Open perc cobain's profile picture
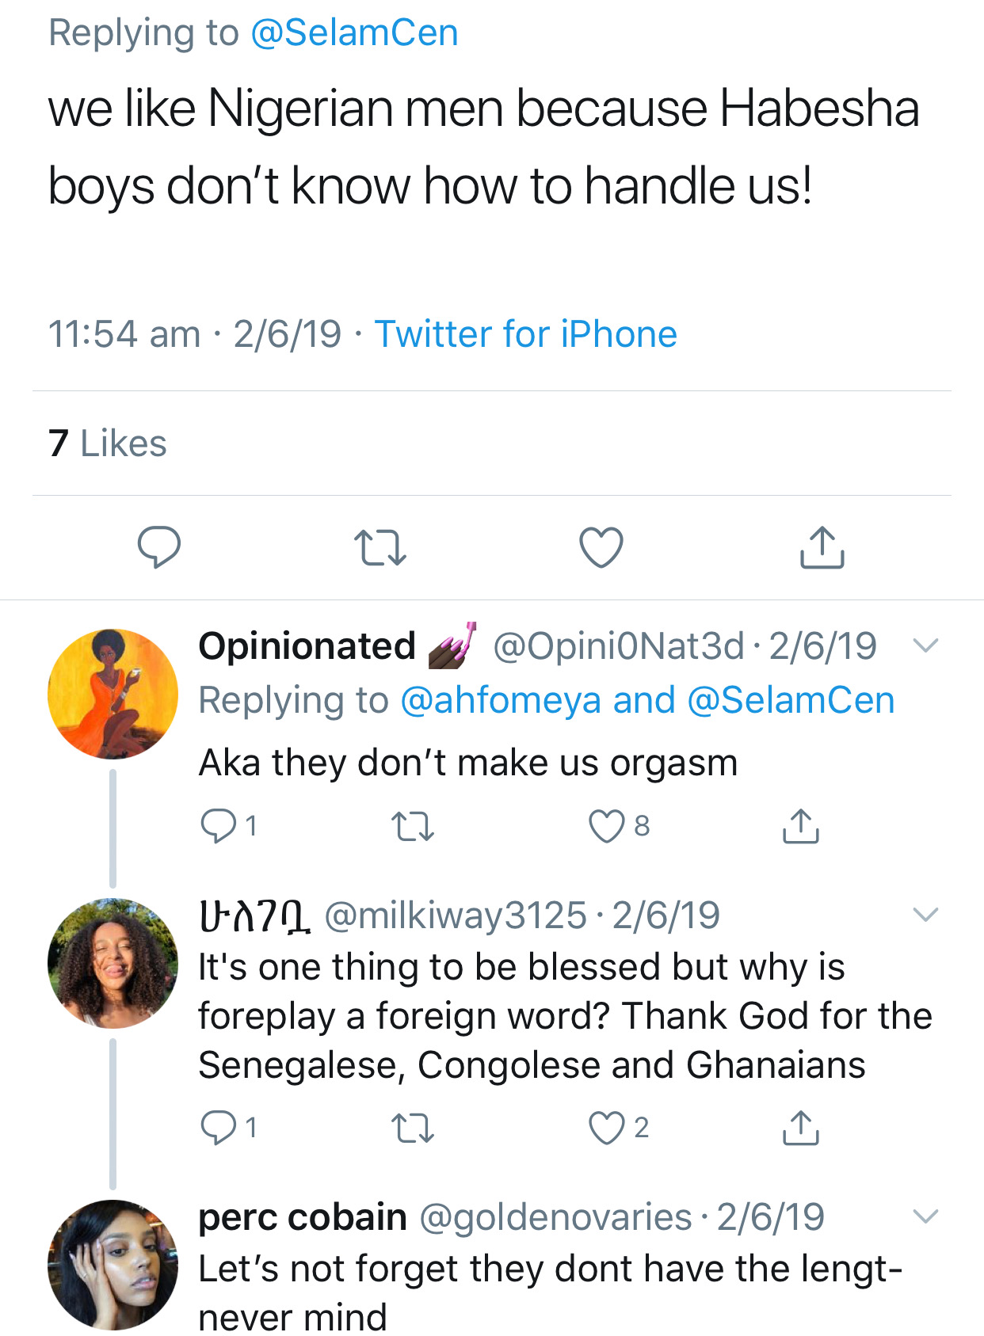Image resolution: width=984 pixels, height=1336 pixels. tap(113, 1265)
